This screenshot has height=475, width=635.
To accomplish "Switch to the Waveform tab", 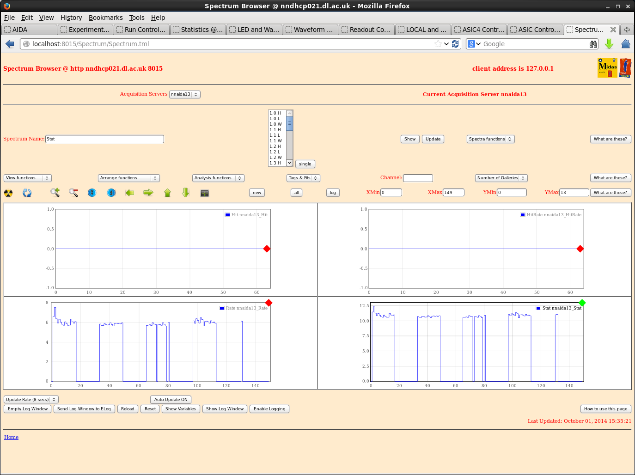I will [310, 30].
